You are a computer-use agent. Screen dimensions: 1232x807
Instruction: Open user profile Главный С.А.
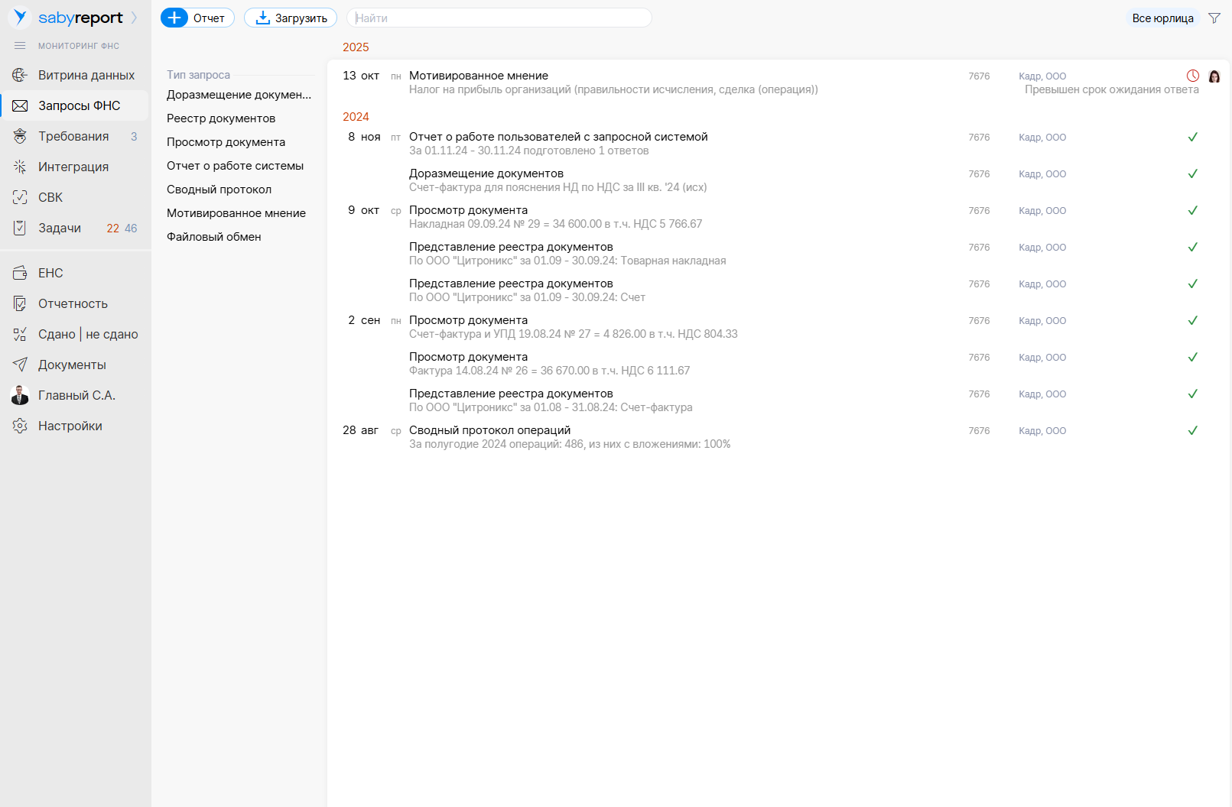76,395
